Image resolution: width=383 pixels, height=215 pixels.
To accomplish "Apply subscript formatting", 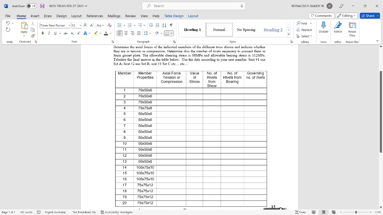I will point(72,33).
